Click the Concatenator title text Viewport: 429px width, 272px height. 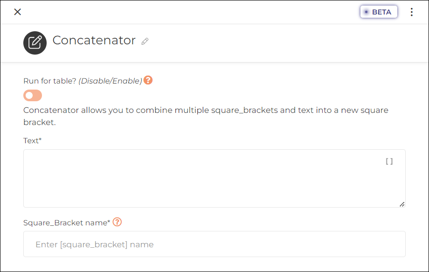point(94,41)
